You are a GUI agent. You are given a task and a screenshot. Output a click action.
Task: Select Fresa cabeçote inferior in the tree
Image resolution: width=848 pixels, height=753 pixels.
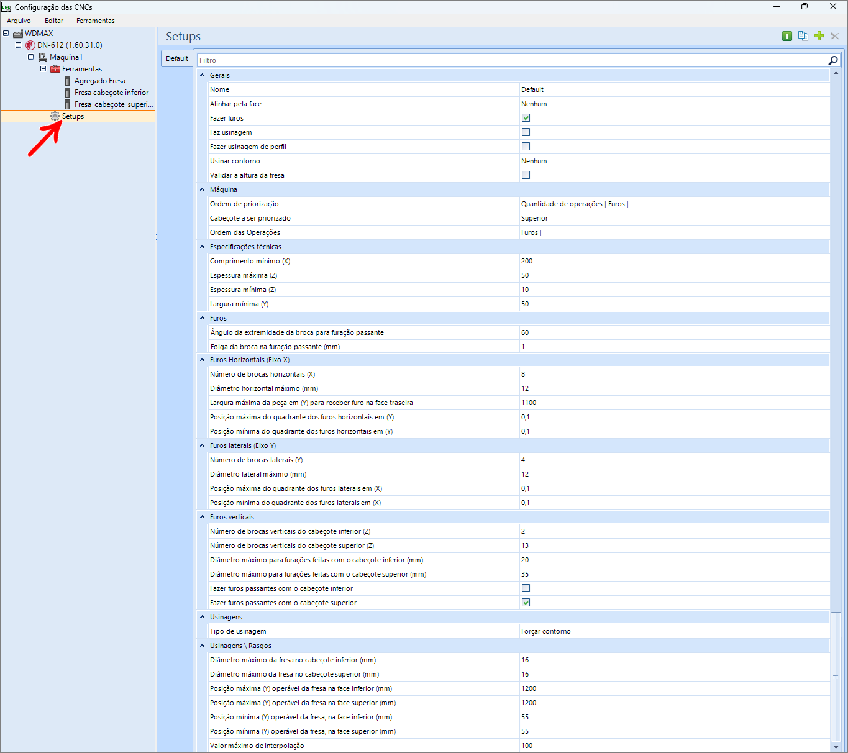pyautogui.click(x=111, y=93)
